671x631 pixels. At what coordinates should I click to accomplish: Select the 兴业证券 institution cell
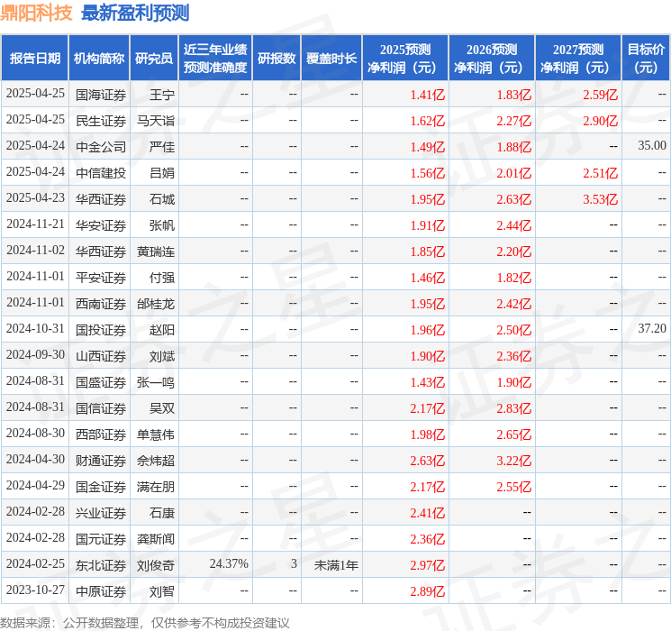click(101, 513)
